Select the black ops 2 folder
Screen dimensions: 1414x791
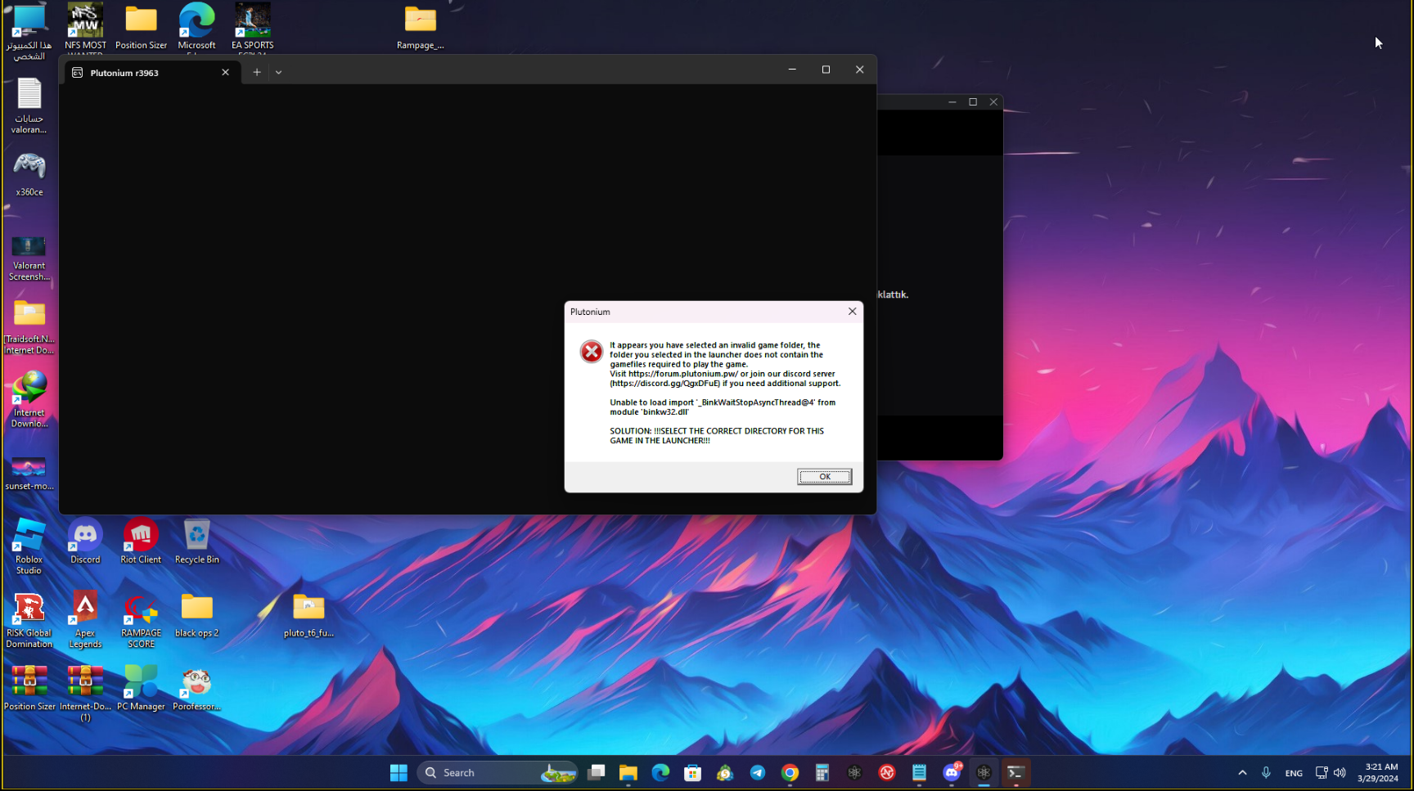(196, 615)
